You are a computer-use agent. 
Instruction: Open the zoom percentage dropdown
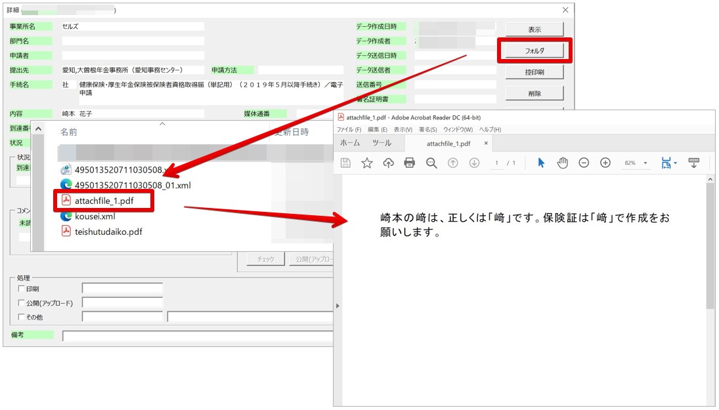pos(645,163)
